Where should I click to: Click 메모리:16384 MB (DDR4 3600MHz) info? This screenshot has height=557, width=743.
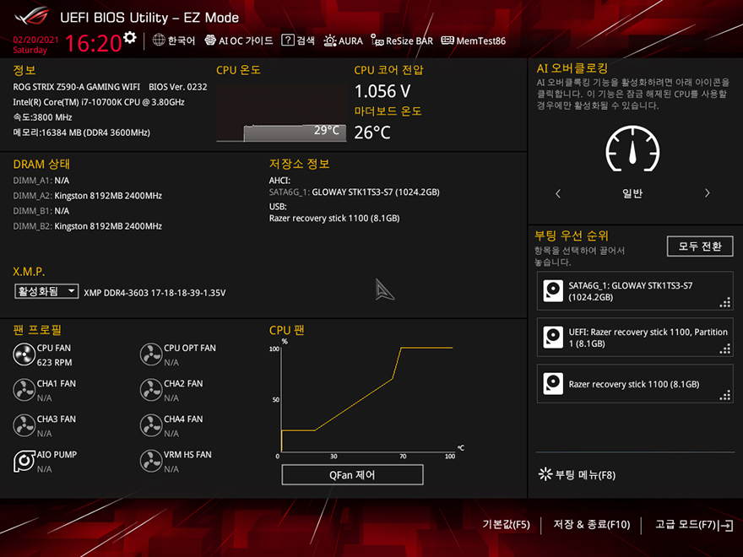(82, 132)
